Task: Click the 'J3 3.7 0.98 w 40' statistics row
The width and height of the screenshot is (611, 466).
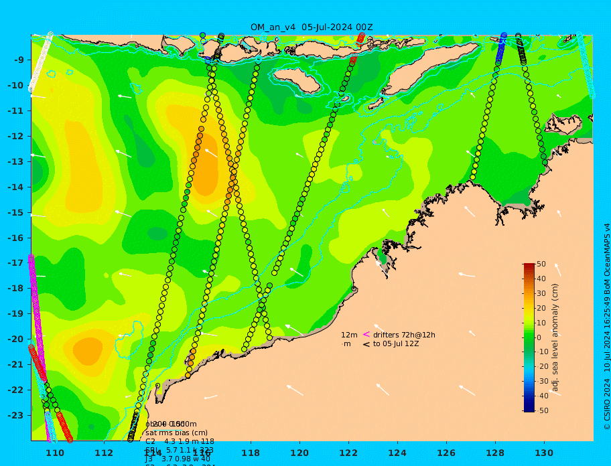Action: click(178, 459)
